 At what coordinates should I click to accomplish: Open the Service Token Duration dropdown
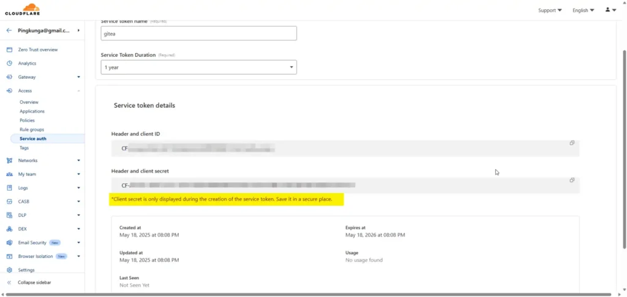199,67
